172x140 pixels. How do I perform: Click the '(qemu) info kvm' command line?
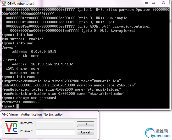coord(18,35)
